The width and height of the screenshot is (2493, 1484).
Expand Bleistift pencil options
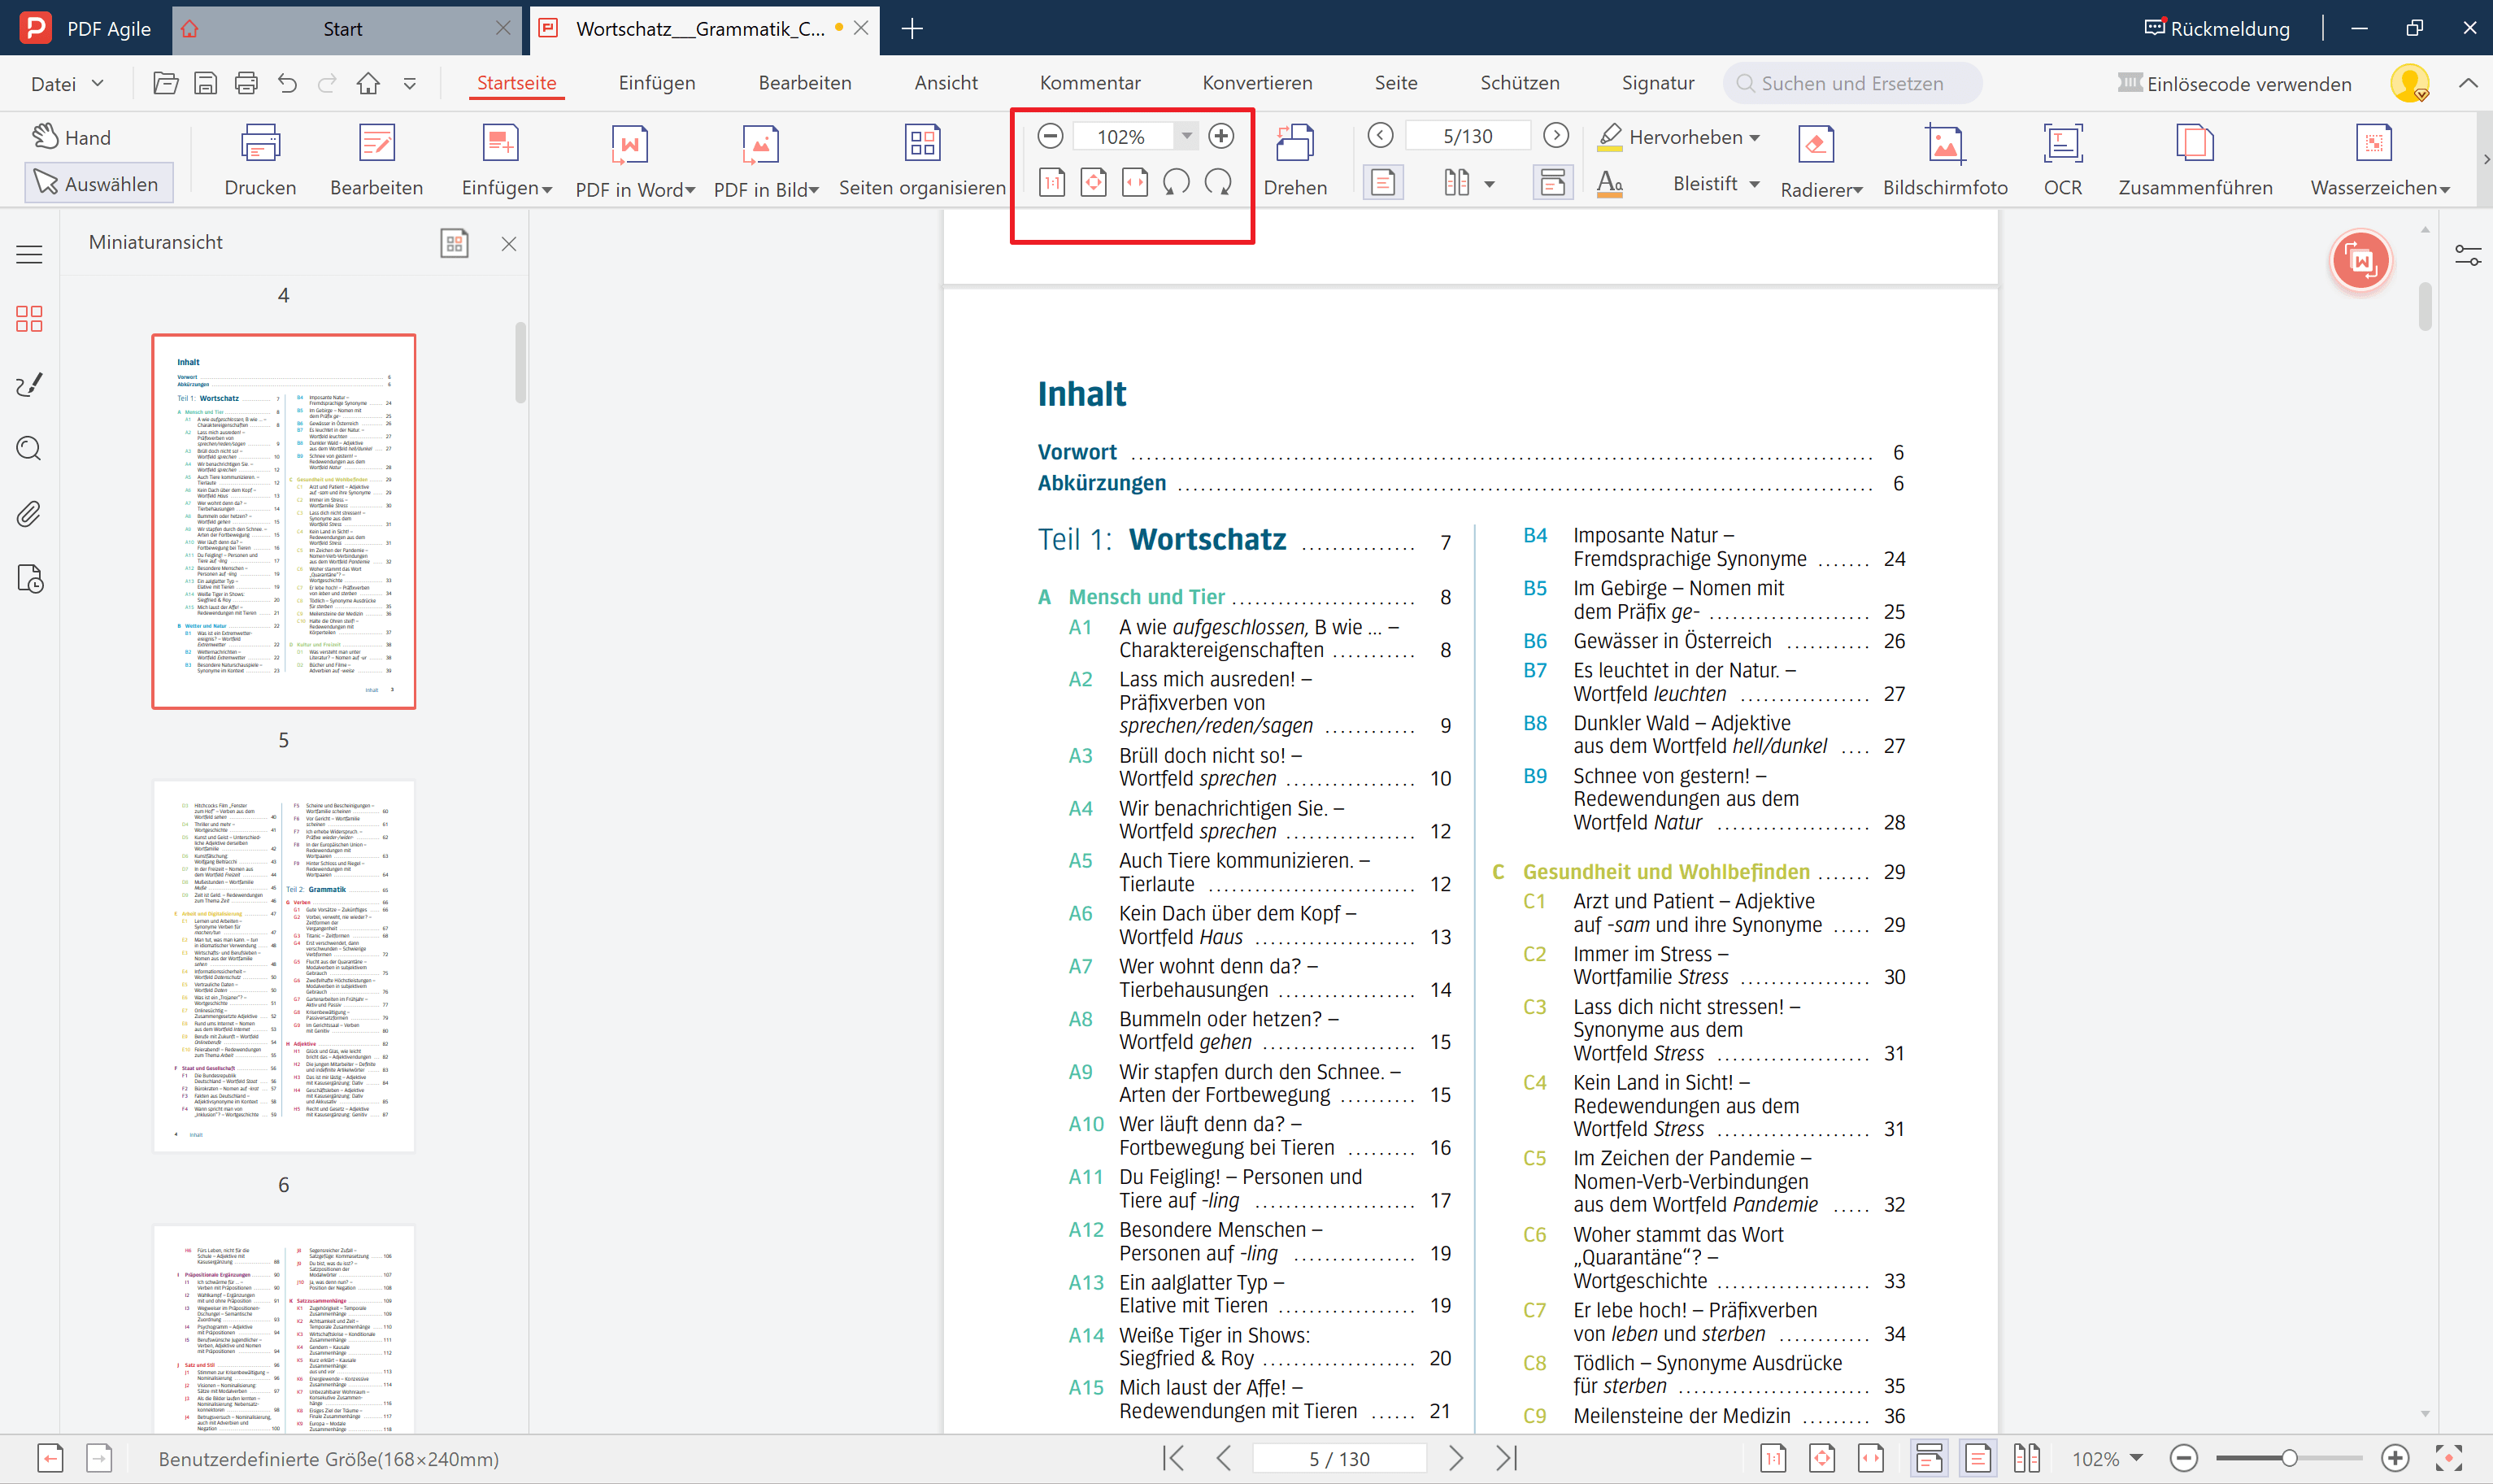[1754, 184]
